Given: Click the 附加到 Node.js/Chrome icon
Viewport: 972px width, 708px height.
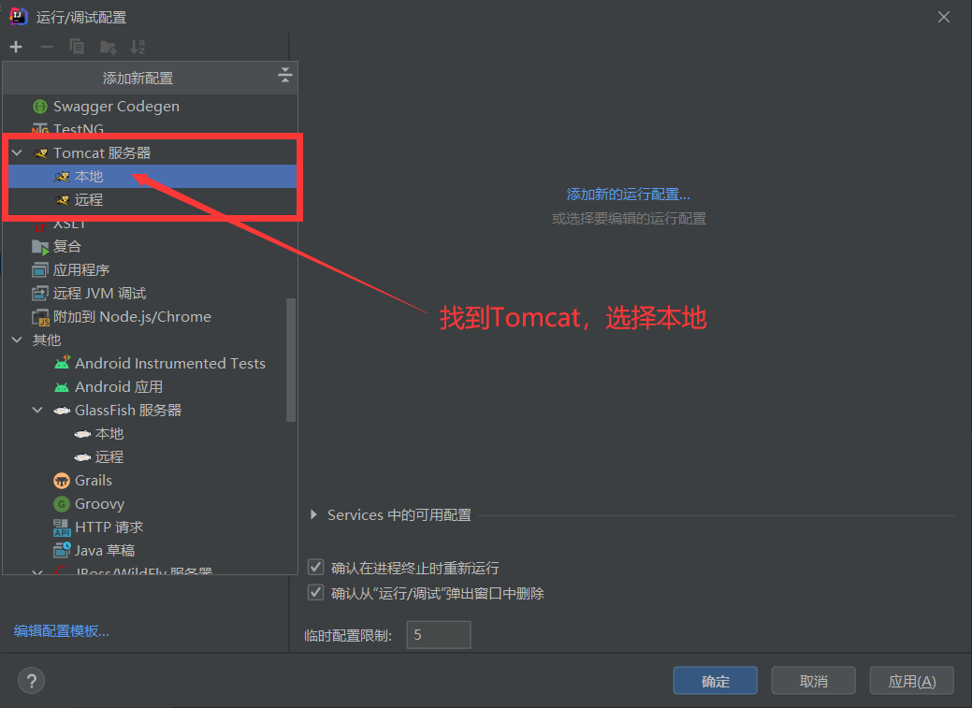Looking at the screenshot, I should tap(39, 317).
